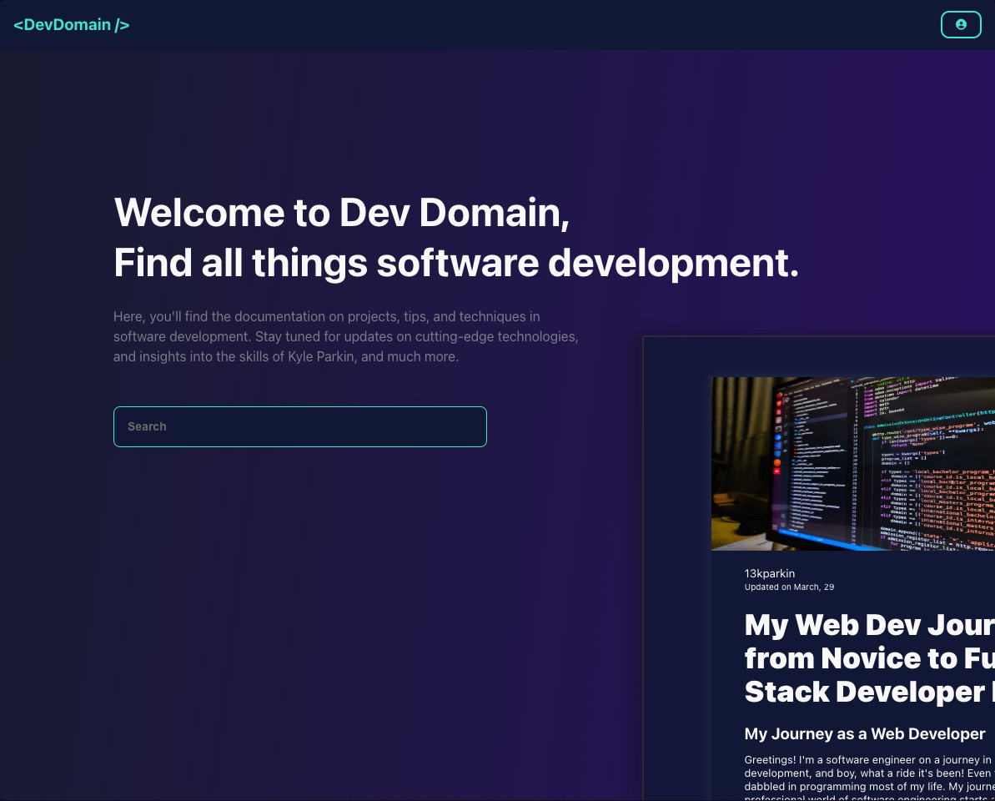Click the code-editor photo on the blog card
Image resolution: width=995 pixels, height=801 pixels.
pos(852,464)
